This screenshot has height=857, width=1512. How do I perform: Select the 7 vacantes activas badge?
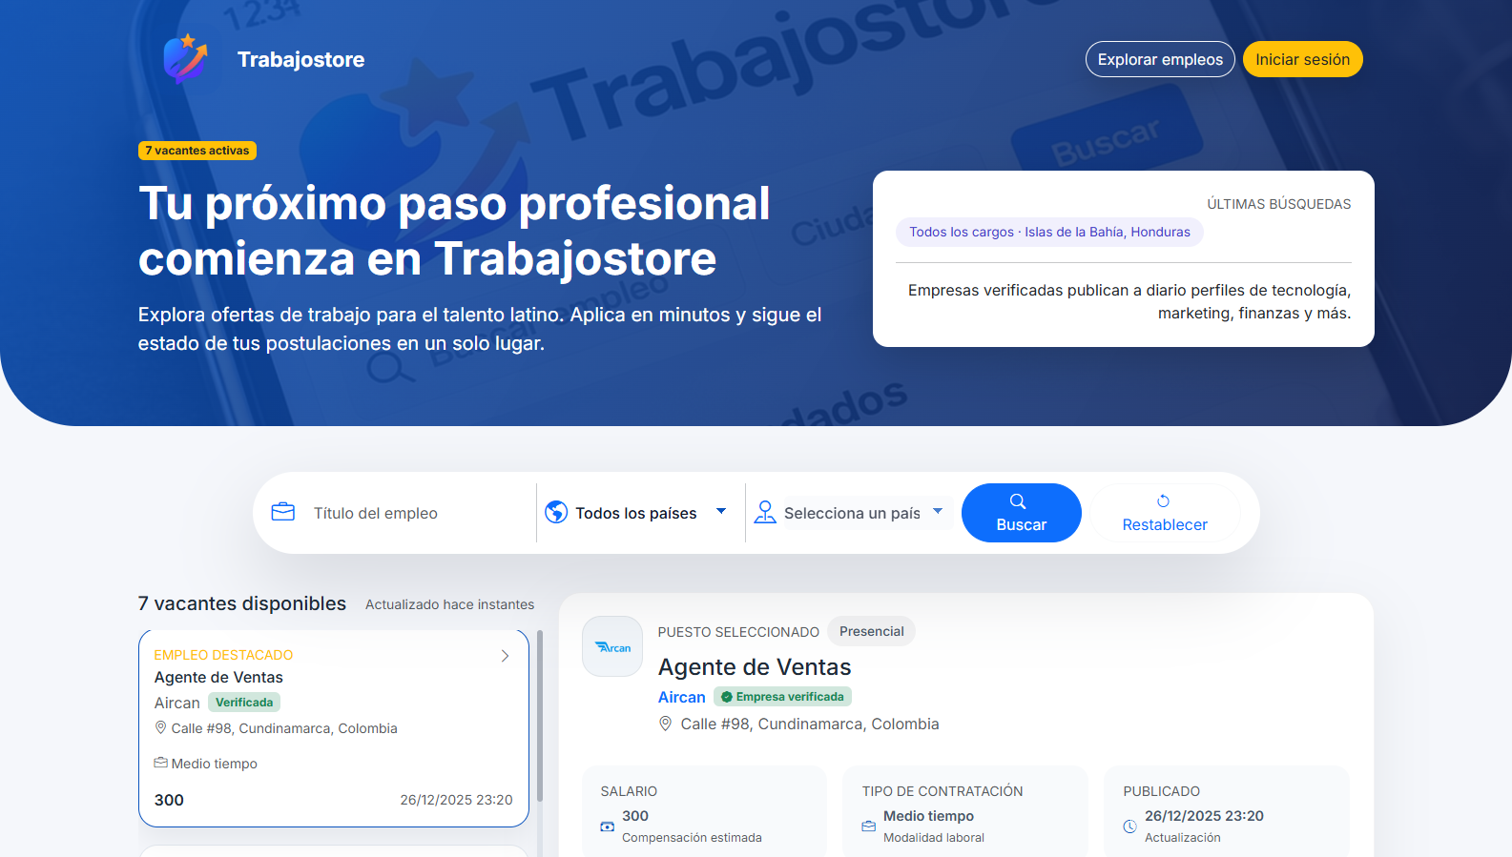197,151
